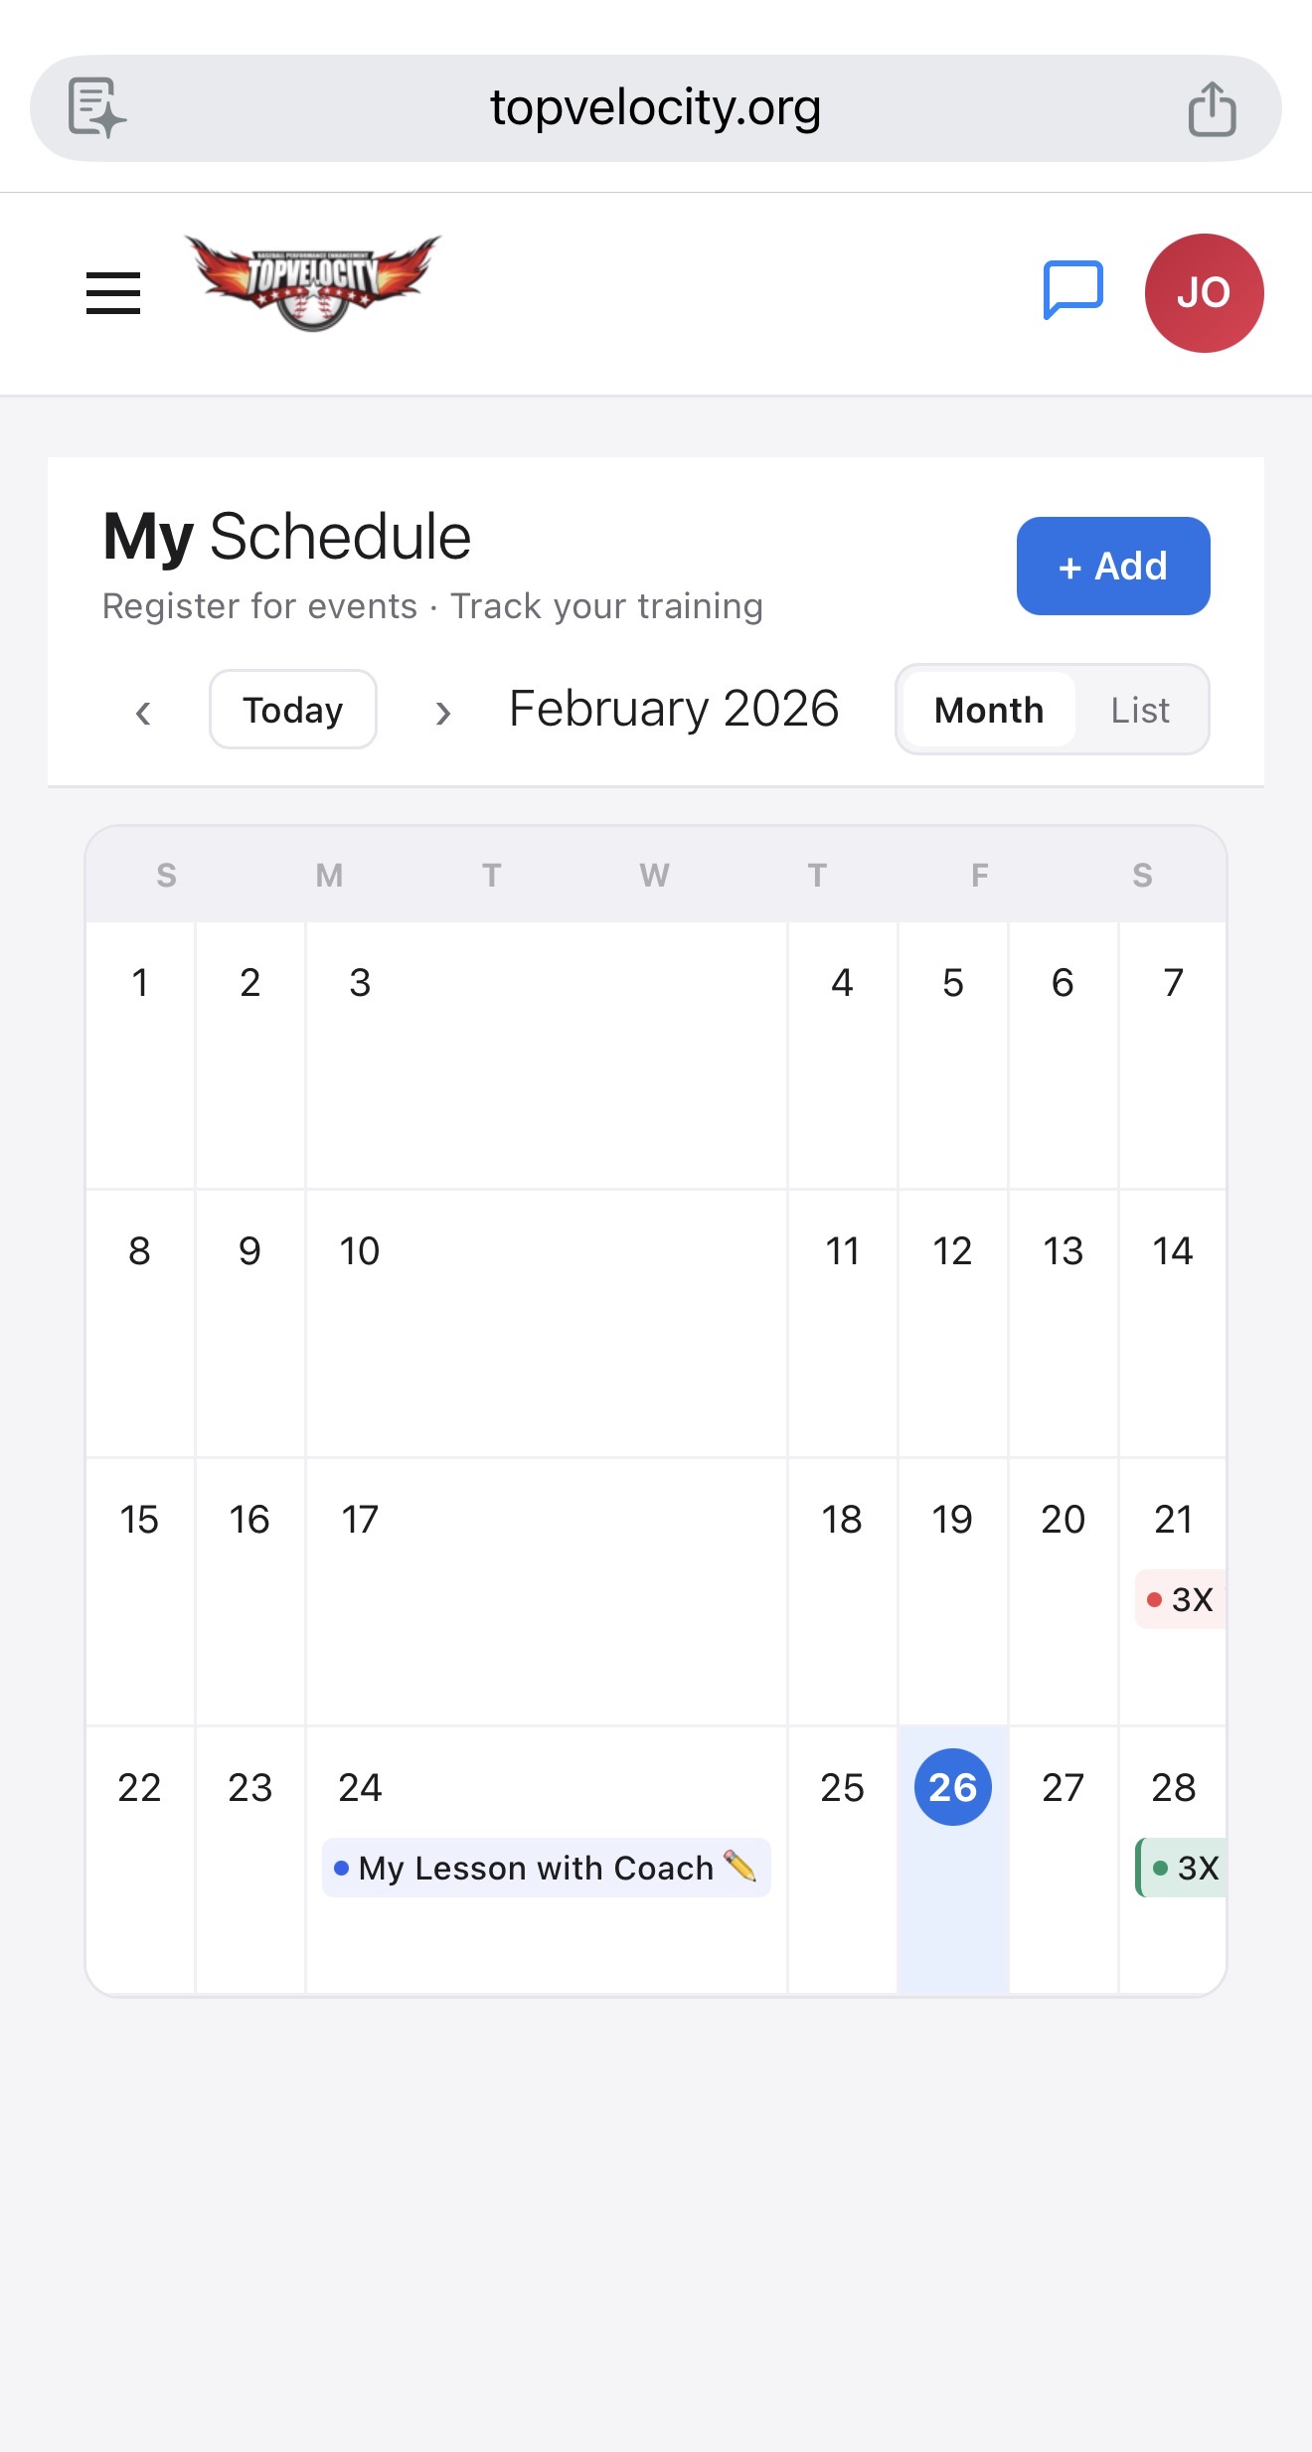Viewport: 1312px width, 2452px height.
Task: Select date 10 in the calendar
Action: (x=360, y=1251)
